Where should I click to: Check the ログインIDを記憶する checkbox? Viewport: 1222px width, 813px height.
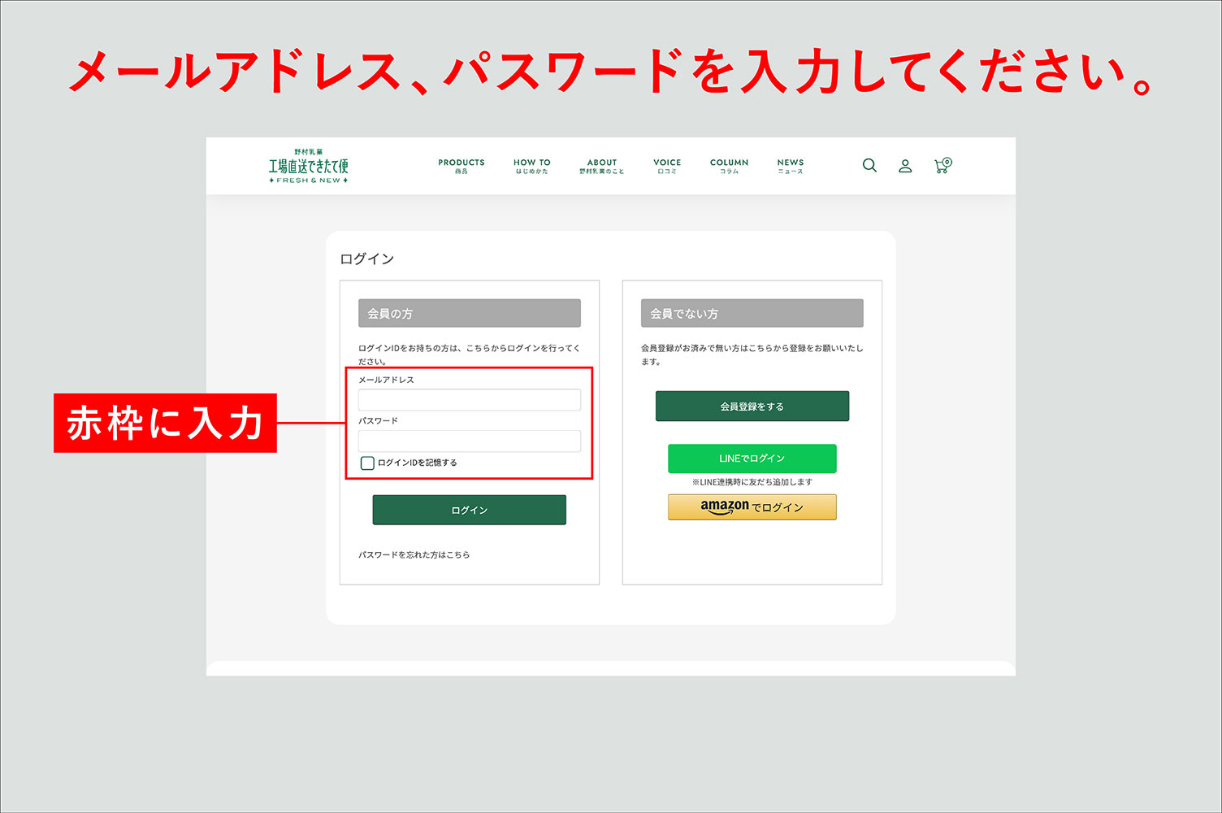point(367,463)
